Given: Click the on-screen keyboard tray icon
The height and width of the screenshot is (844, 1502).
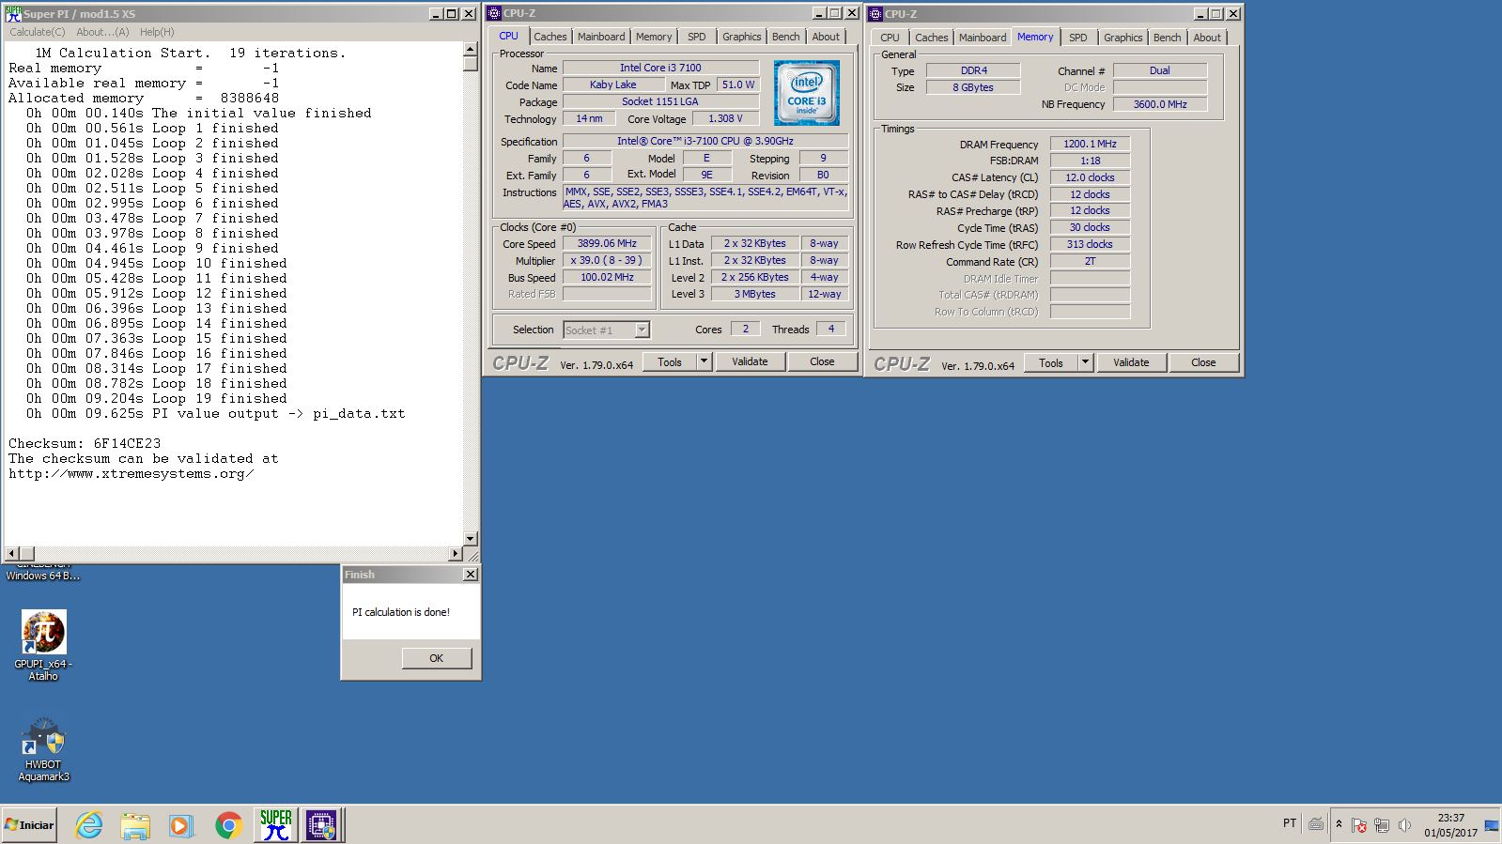Looking at the screenshot, I should pos(1316,823).
